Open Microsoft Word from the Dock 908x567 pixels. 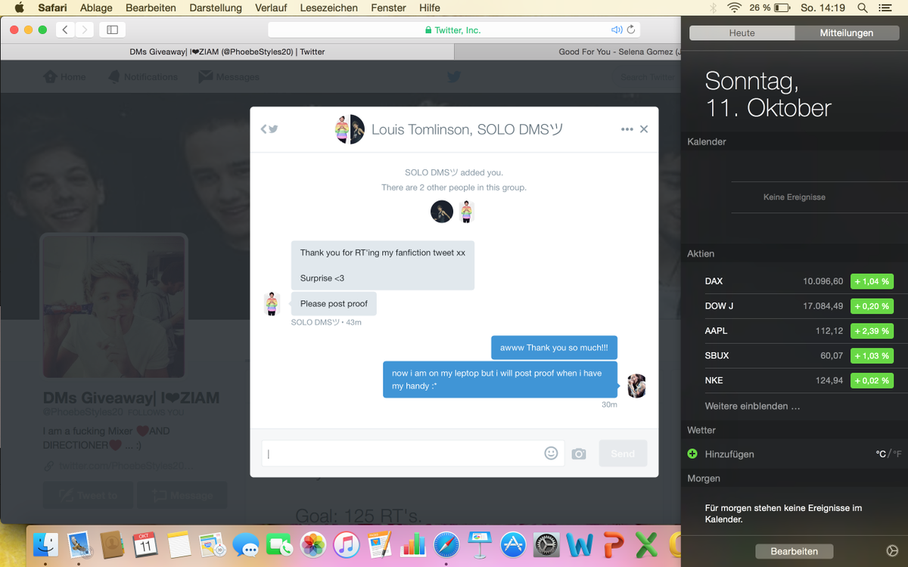[580, 545]
